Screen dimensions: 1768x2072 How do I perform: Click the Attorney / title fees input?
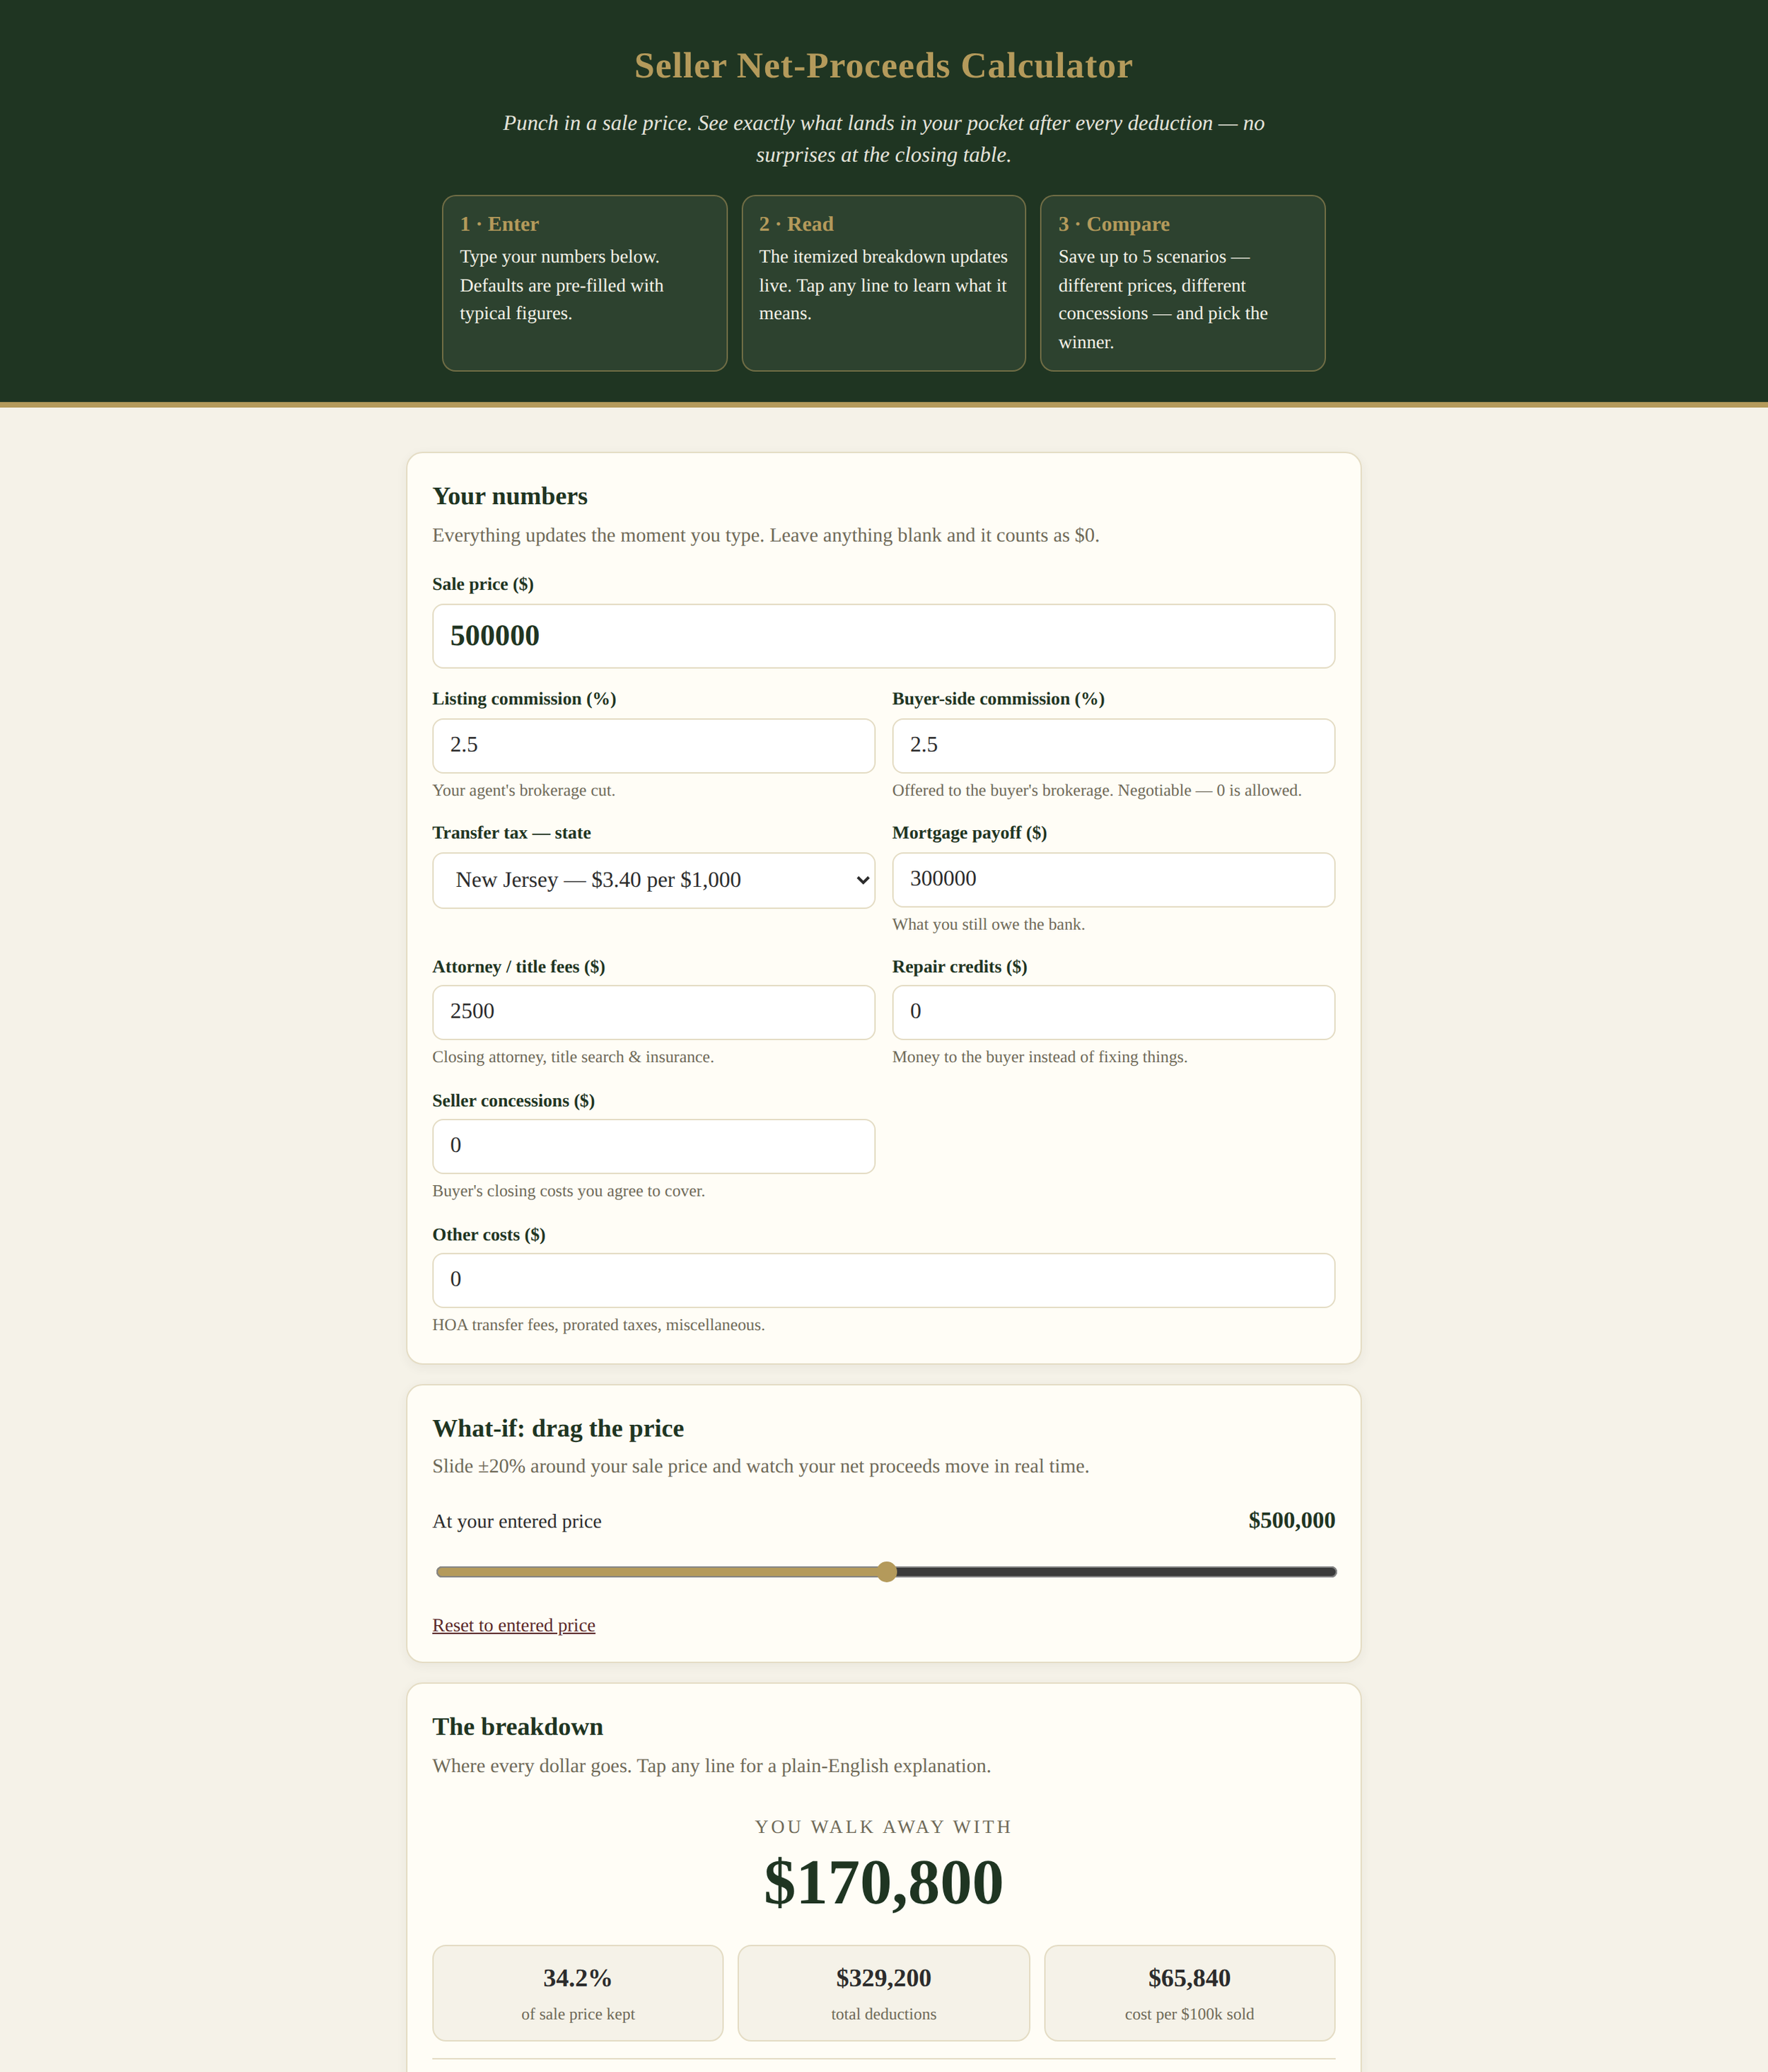[653, 1012]
